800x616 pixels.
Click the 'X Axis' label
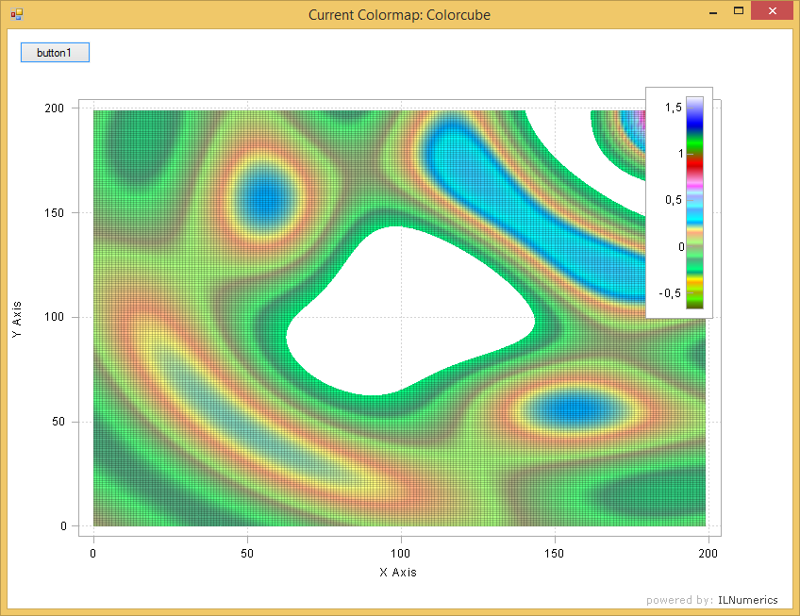(398, 572)
